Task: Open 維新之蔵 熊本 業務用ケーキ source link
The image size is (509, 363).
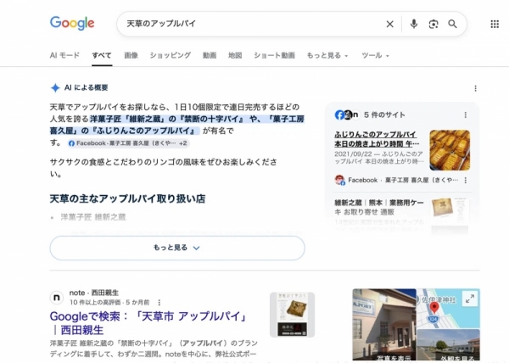Action: pos(379,207)
